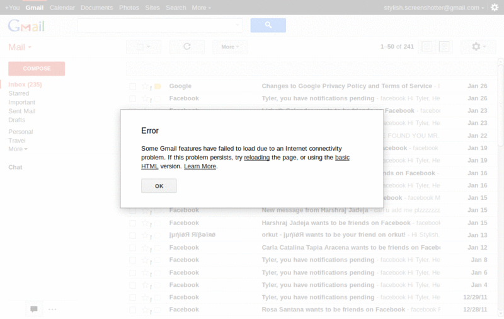Check the Jan 26 Facebook email checkbox

pyautogui.click(x=132, y=98)
